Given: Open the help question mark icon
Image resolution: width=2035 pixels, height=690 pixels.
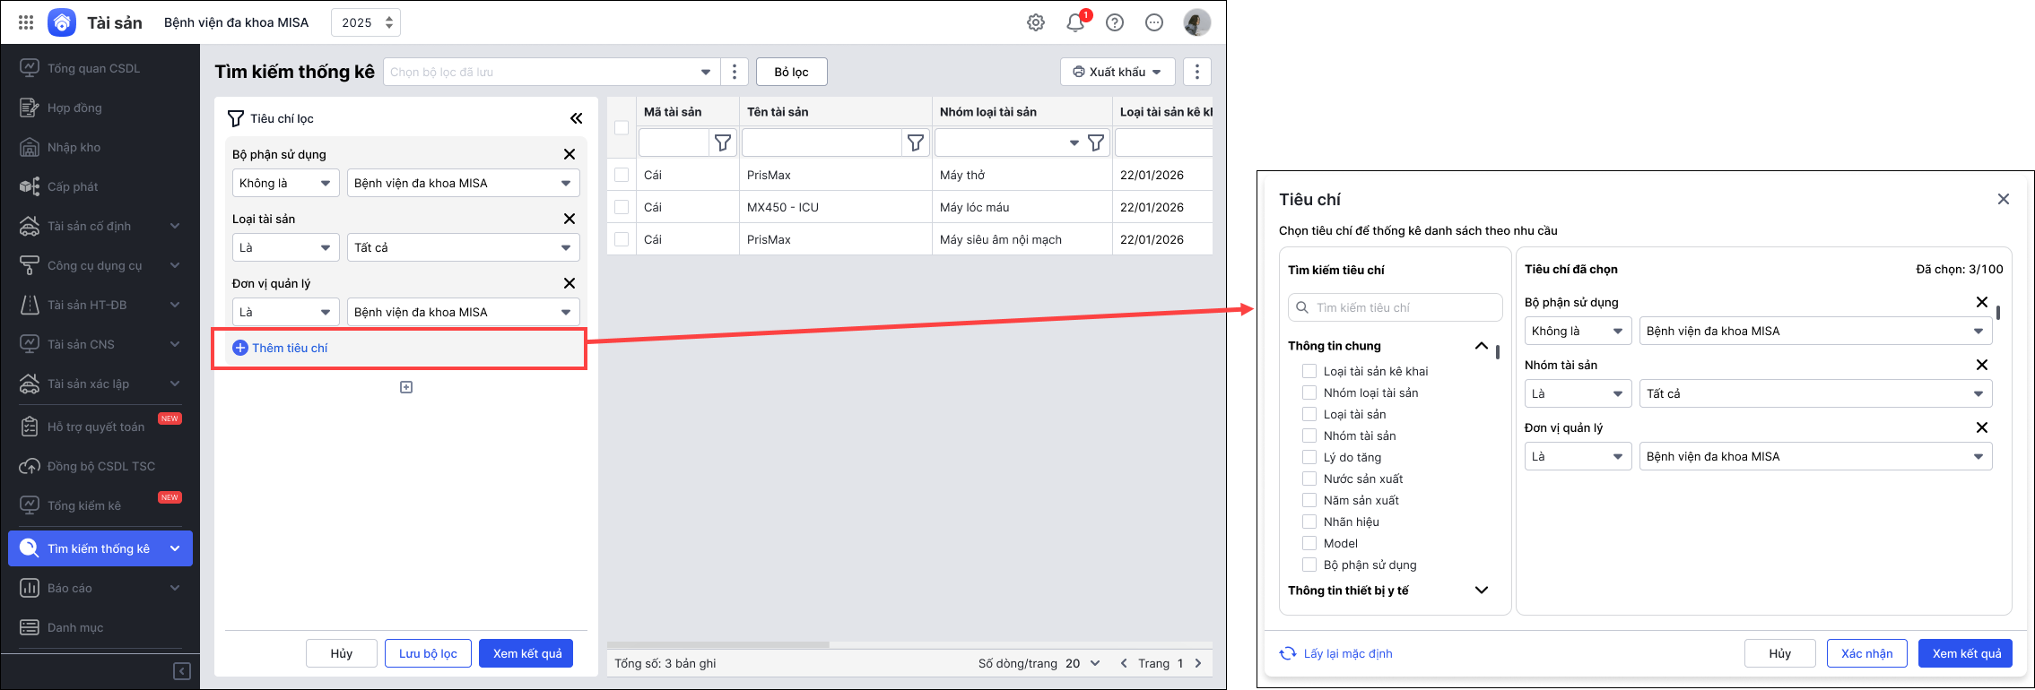Looking at the screenshot, I should tap(1115, 22).
